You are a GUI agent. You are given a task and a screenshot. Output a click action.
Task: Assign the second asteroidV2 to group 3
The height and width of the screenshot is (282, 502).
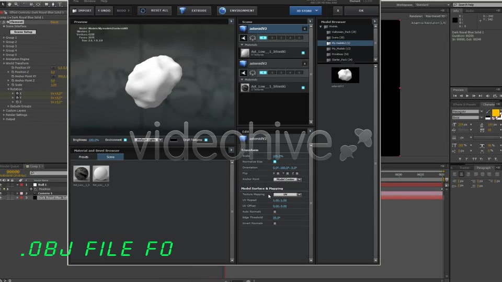click(281, 73)
